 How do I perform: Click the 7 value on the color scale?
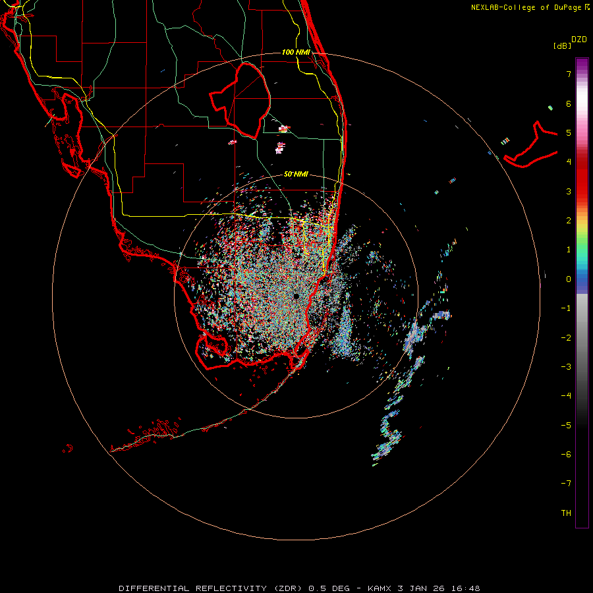pyautogui.click(x=569, y=74)
